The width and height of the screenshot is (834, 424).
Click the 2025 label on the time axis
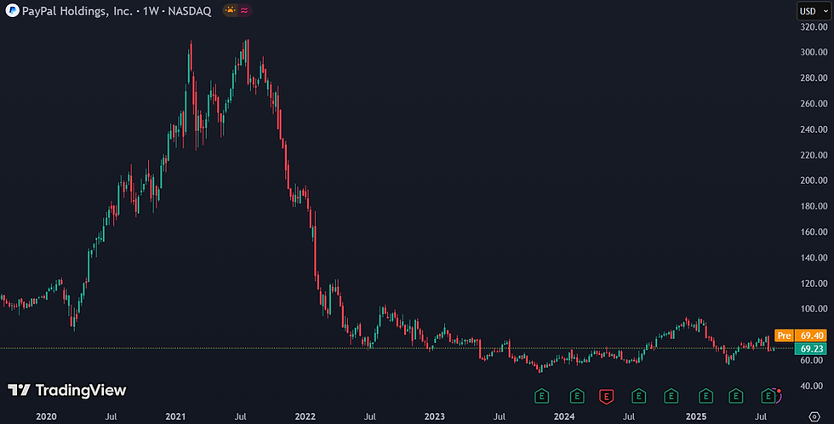click(x=696, y=416)
